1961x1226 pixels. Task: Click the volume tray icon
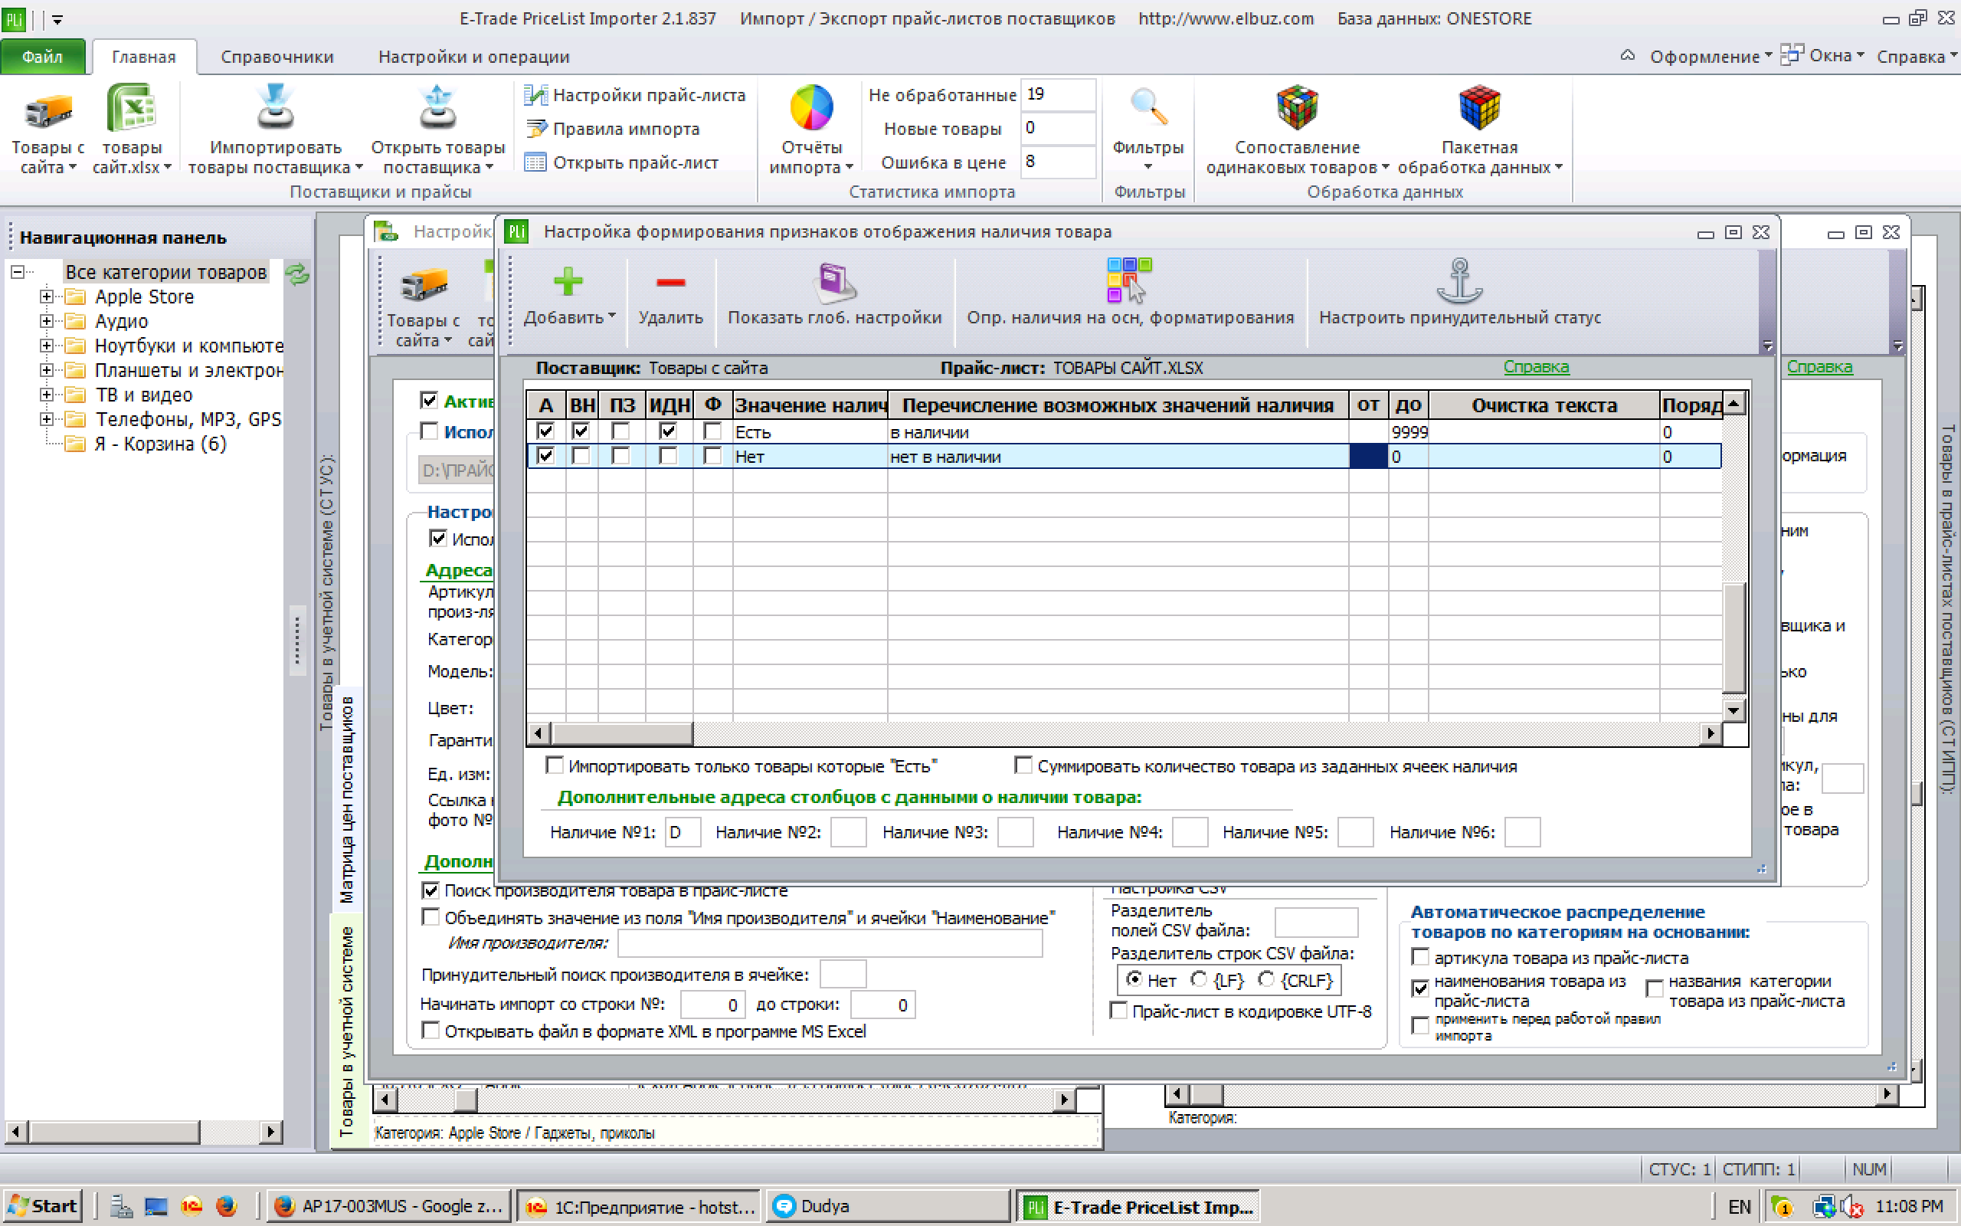click(x=1851, y=1207)
